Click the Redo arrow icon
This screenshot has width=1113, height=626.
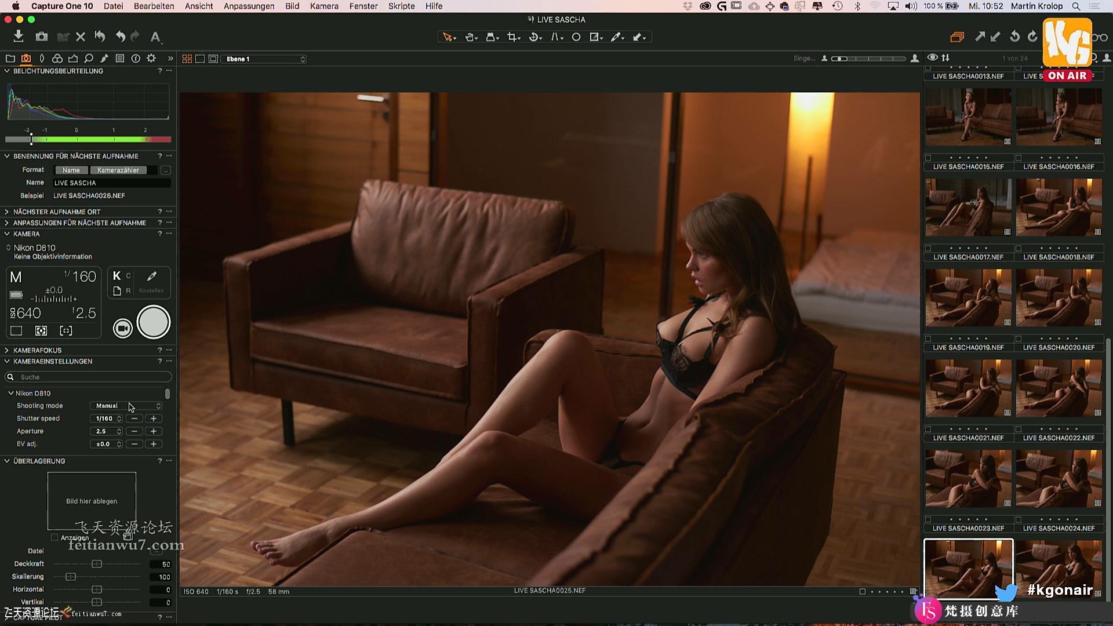135,37
